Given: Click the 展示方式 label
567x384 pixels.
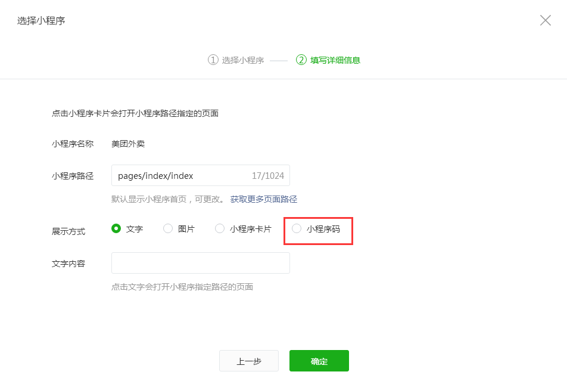Looking at the screenshot, I should coord(68,231).
